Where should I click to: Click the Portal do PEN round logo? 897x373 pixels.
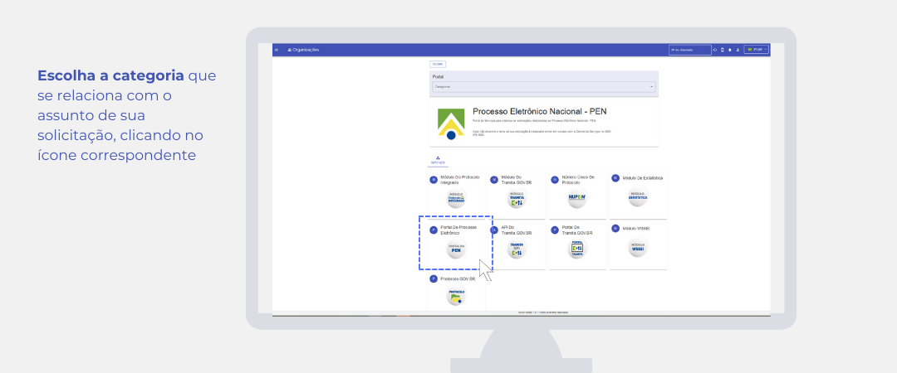(456, 249)
